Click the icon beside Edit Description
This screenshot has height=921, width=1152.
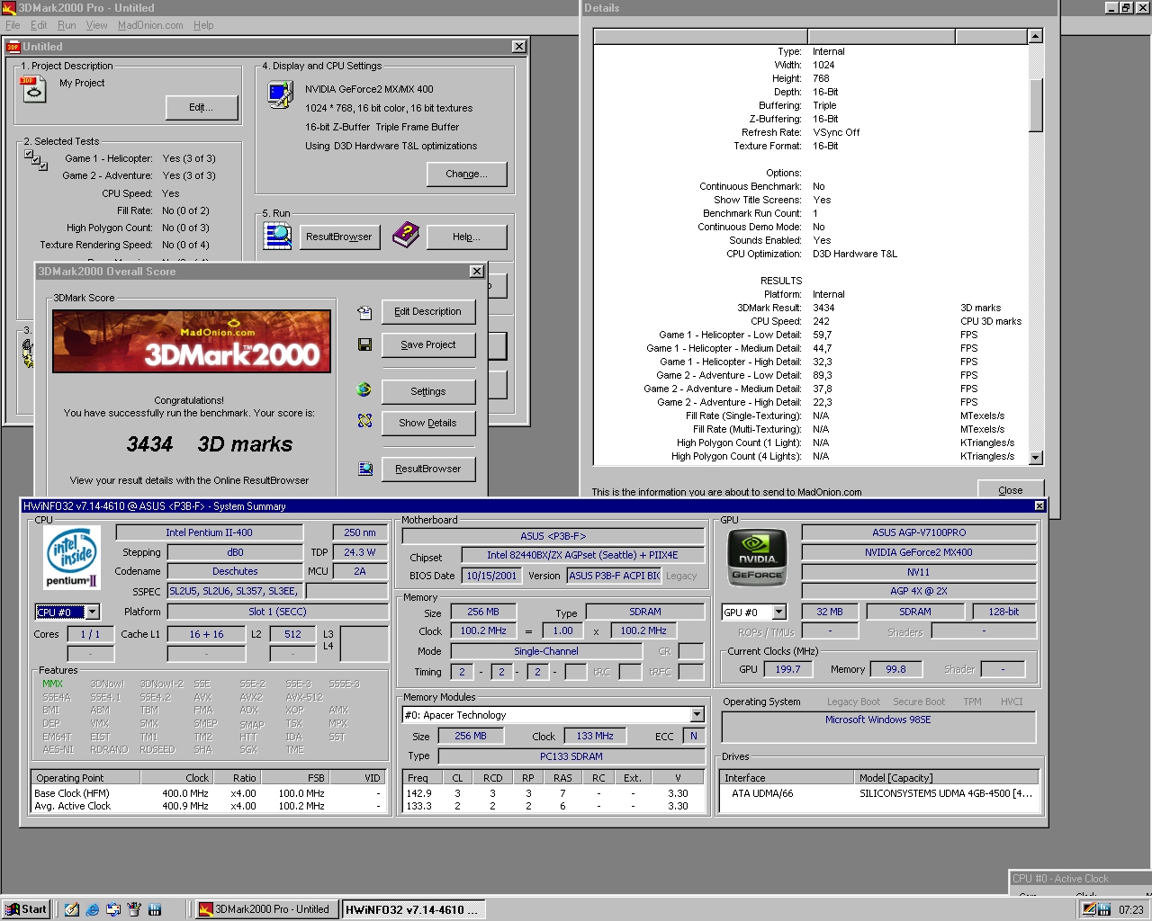pos(364,312)
